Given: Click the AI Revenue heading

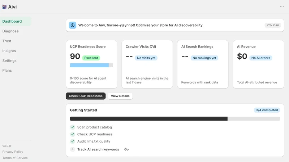Looking at the screenshot, I should tap(246, 47).
